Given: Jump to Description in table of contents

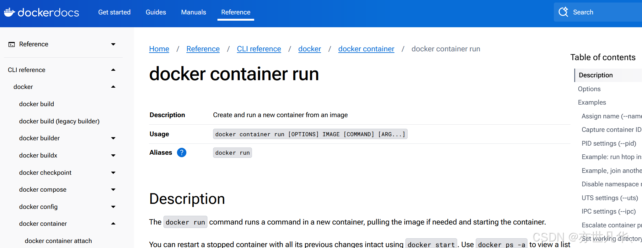Looking at the screenshot, I should coord(596,75).
